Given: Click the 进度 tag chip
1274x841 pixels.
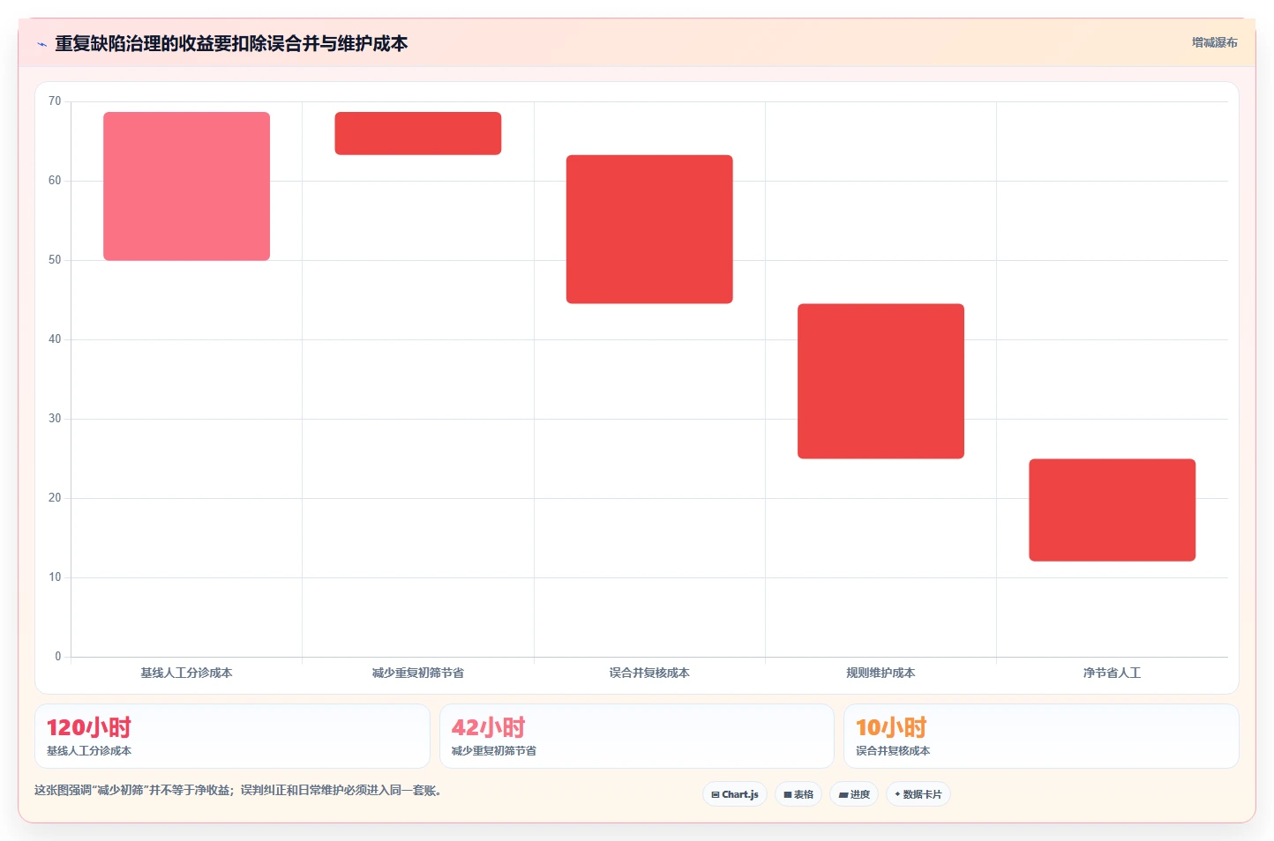Looking at the screenshot, I should coord(854,794).
